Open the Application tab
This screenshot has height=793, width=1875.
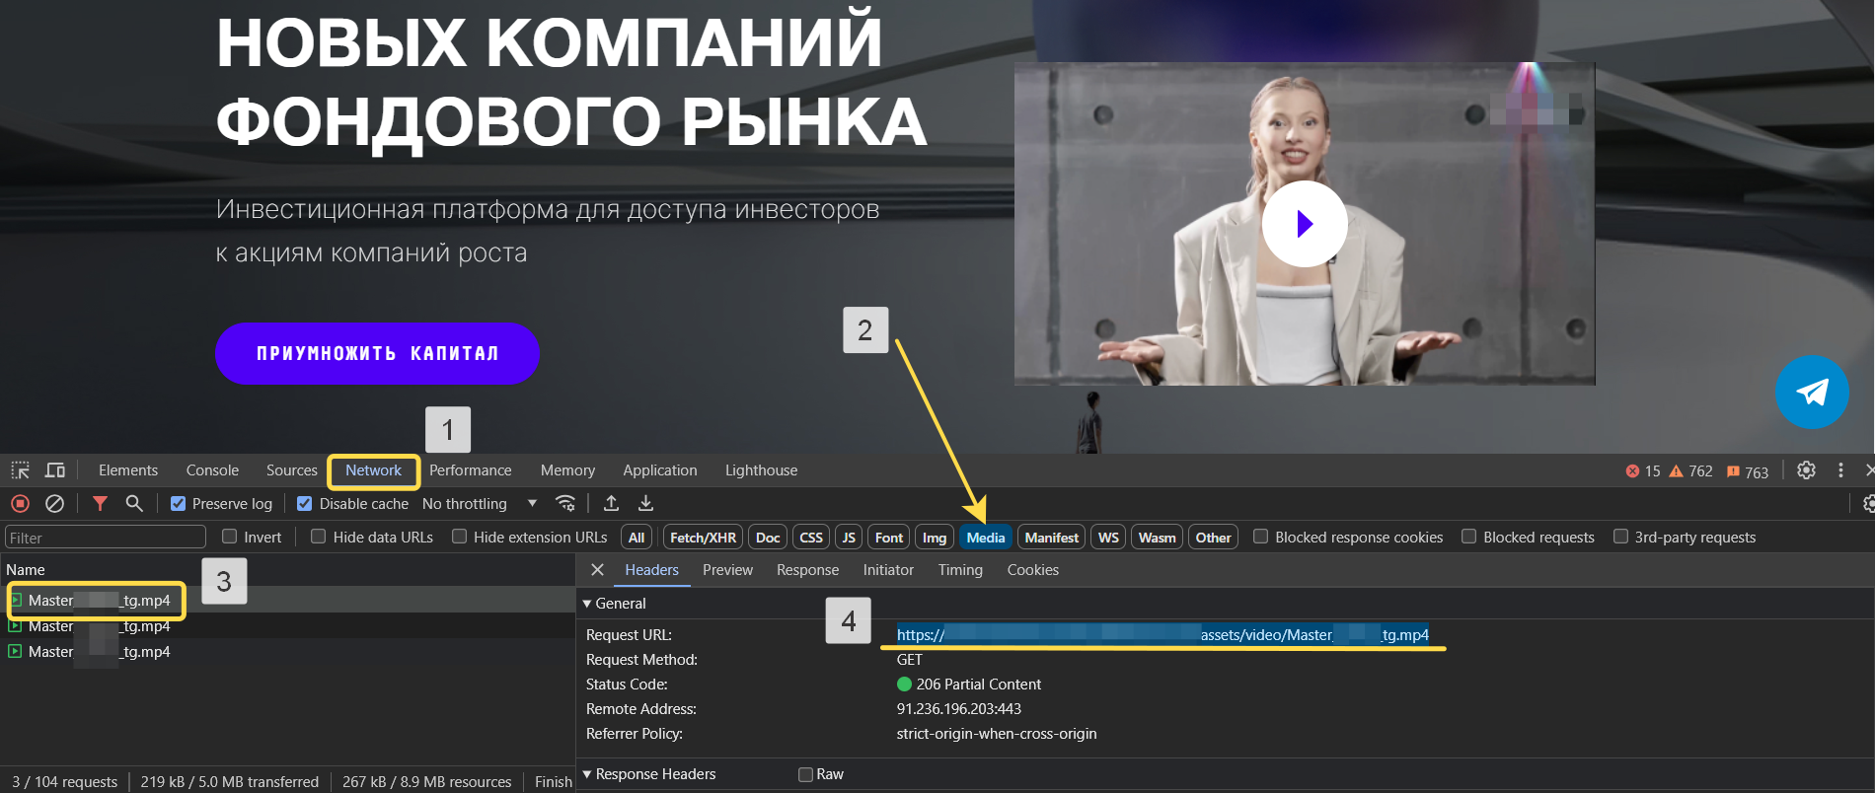[660, 470]
